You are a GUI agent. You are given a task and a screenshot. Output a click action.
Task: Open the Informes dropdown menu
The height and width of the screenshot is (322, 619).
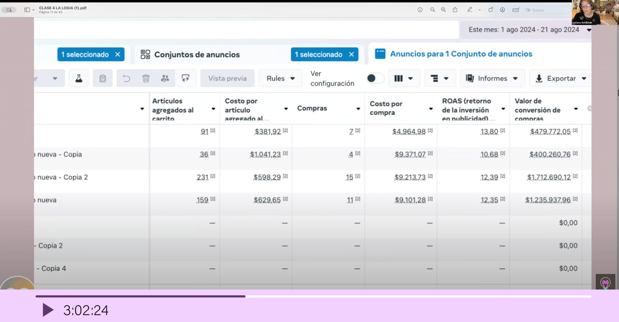(x=492, y=78)
